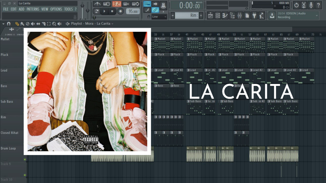Open the Browser view icon

(233, 16)
